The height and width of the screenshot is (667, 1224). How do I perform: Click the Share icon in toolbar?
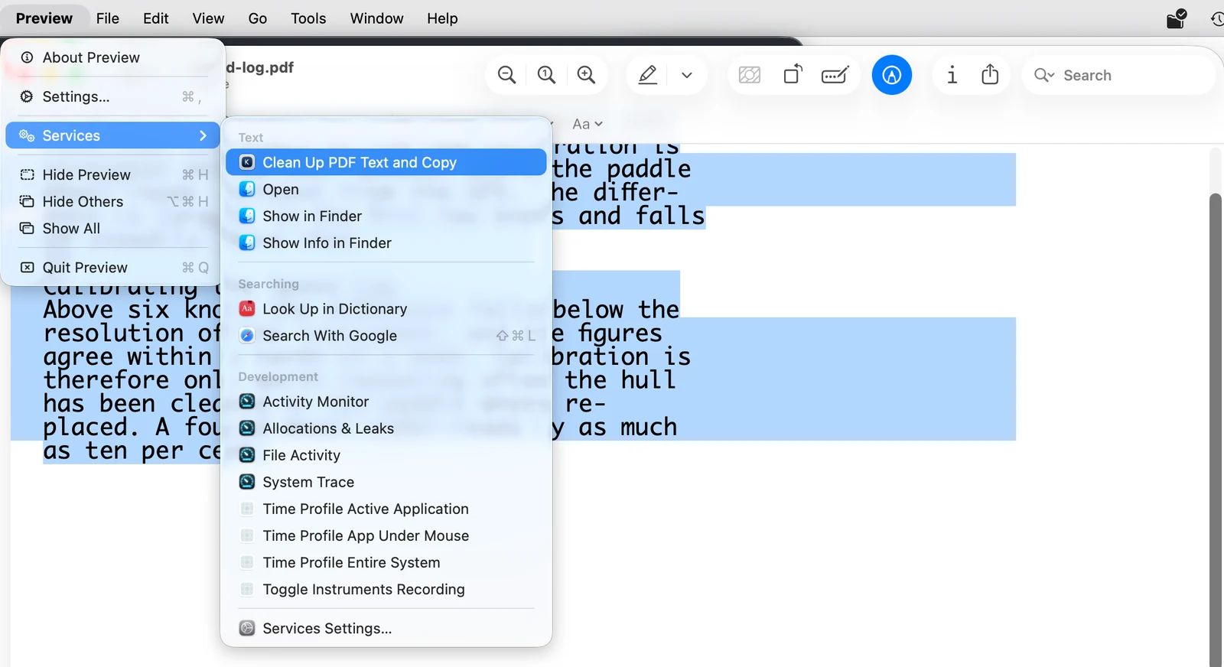pyautogui.click(x=990, y=74)
